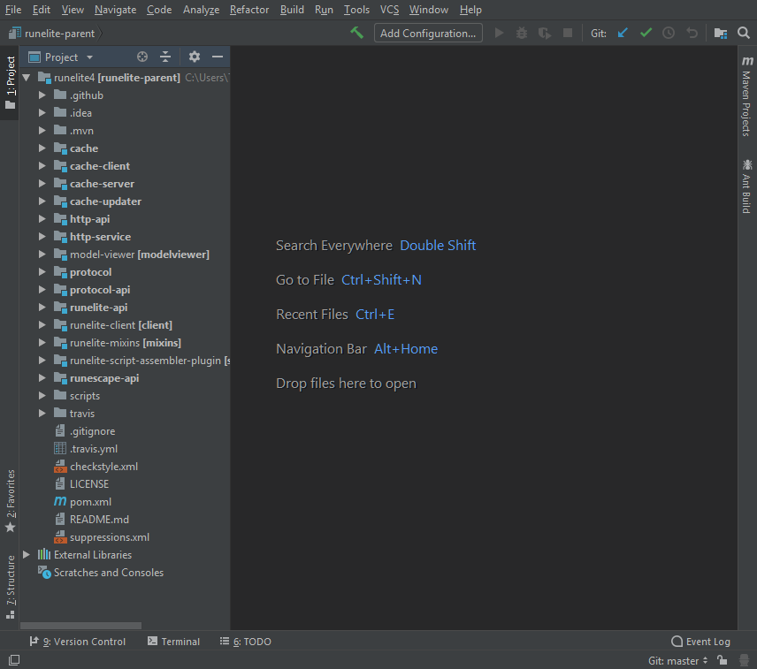757x669 pixels.
Task: Expand the runelite-client module arrow
Action: (x=42, y=325)
